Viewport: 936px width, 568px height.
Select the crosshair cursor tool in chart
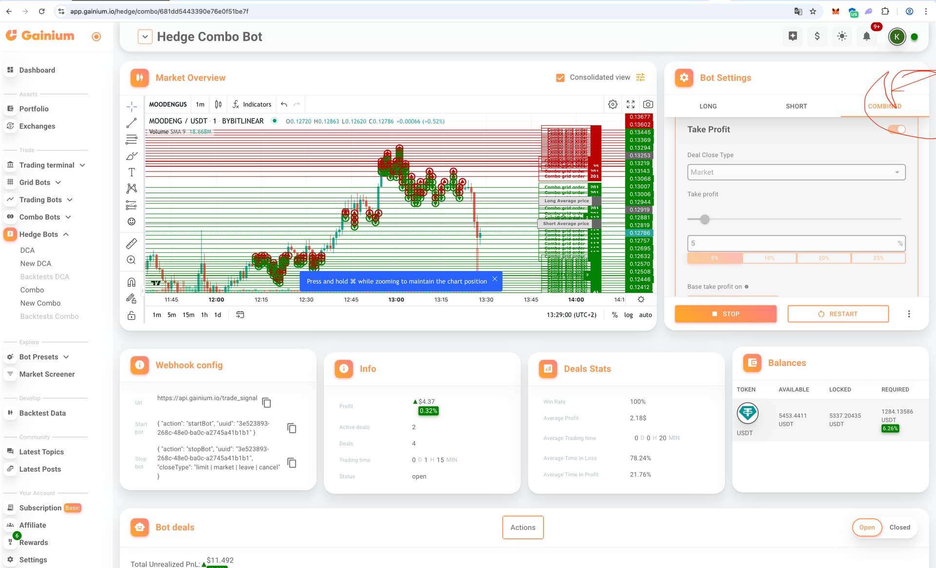coord(132,107)
